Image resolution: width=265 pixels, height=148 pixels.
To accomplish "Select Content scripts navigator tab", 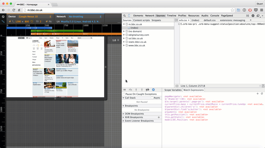I will tap(142, 20).
